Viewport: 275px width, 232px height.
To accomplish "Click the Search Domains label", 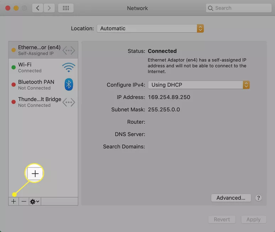I will pos(124,147).
